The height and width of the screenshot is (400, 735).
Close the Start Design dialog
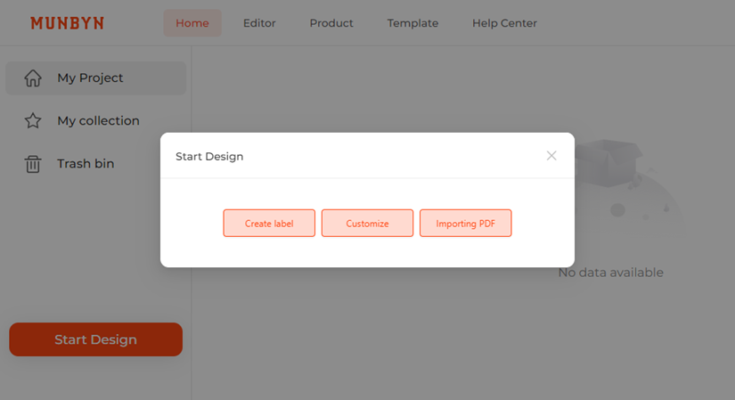[x=551, y=156]
